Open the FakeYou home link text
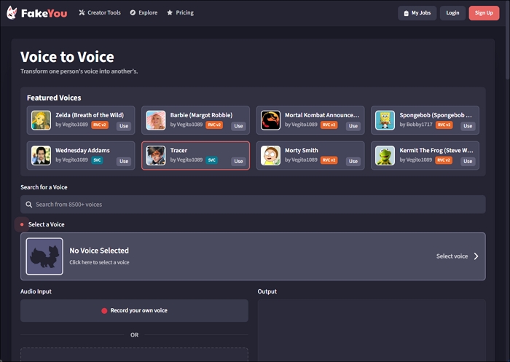 click(44, 13)
